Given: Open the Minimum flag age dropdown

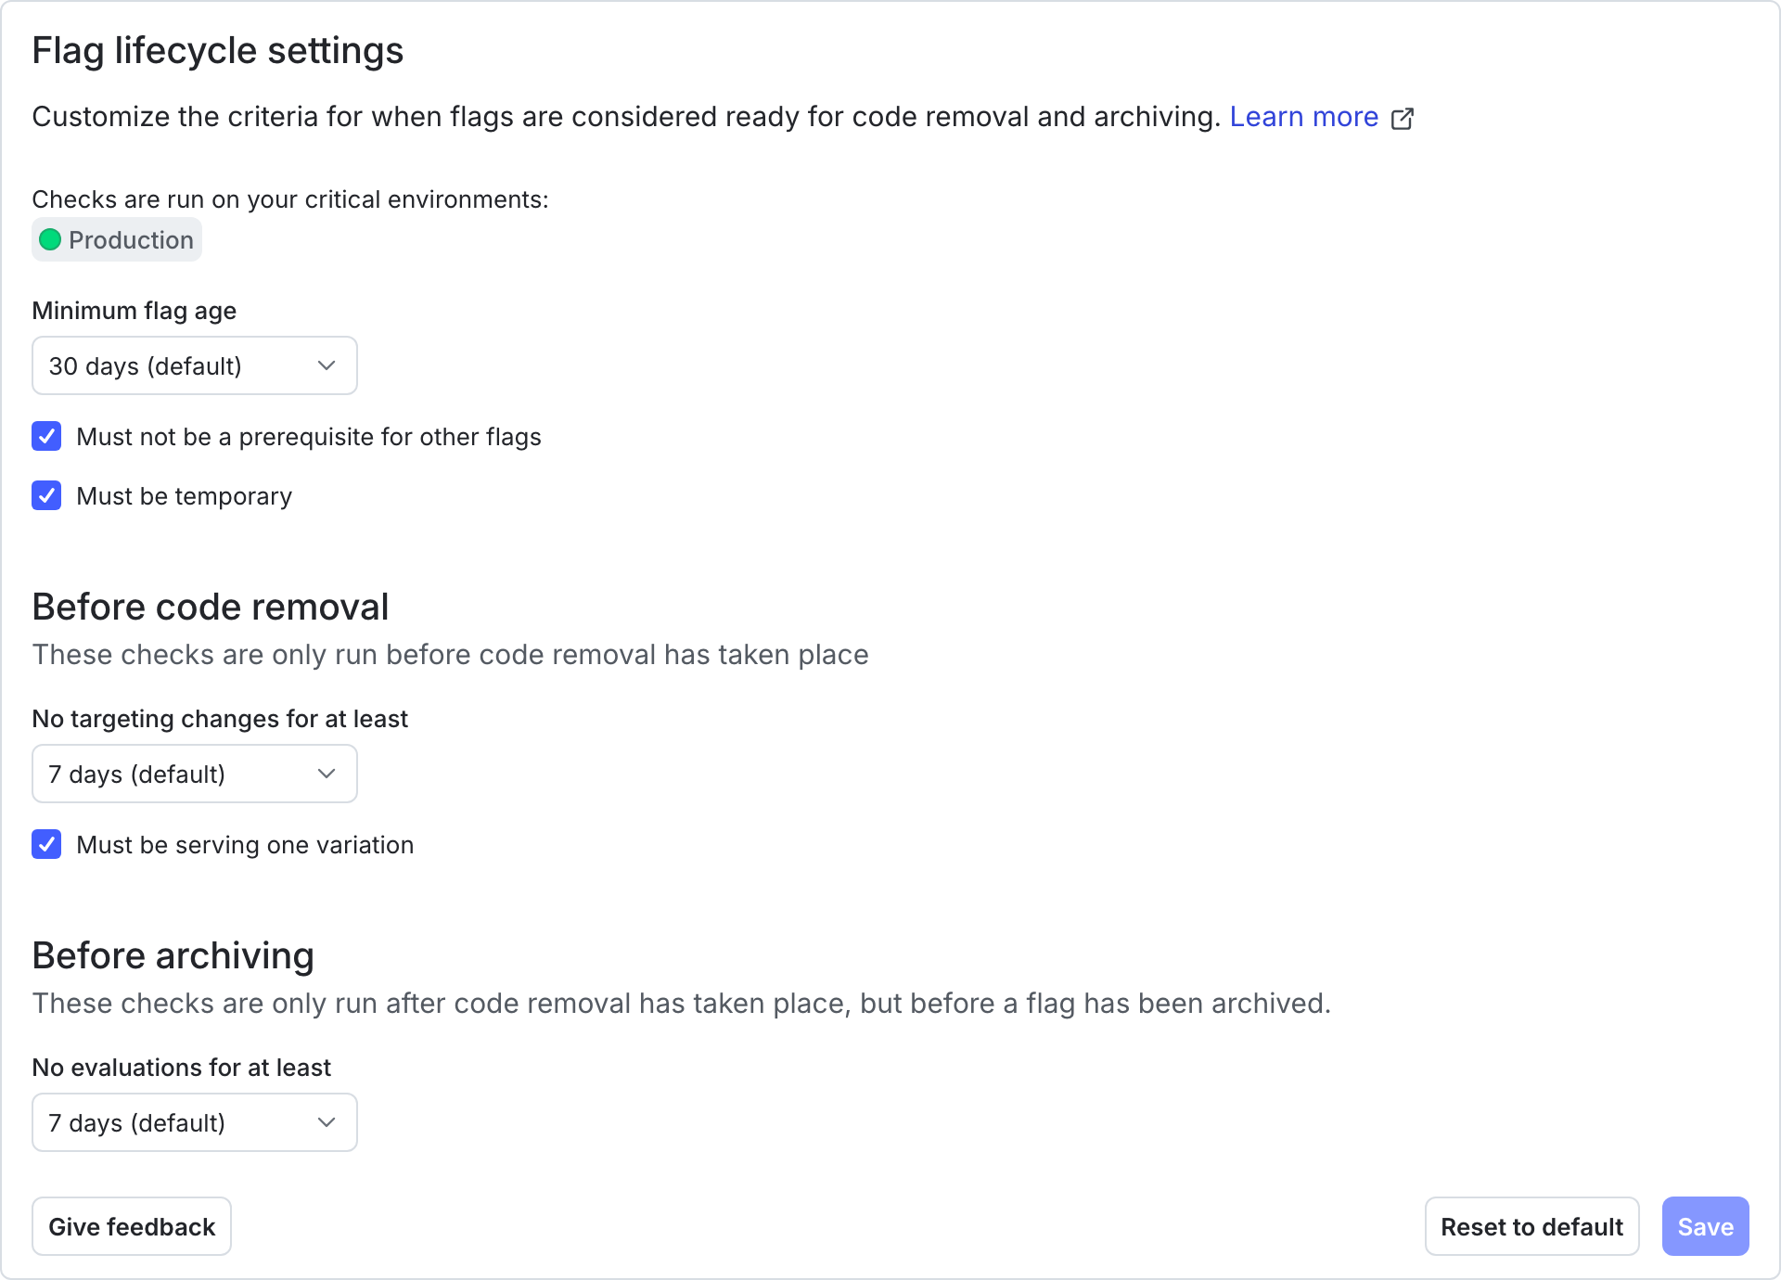Looking at the screenshot, I should [194, 365].
